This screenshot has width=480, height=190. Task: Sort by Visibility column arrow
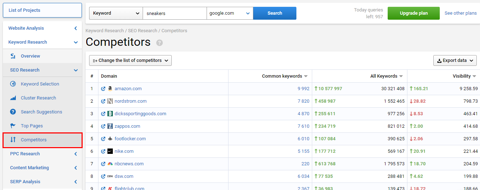click(x=474, y=76)
